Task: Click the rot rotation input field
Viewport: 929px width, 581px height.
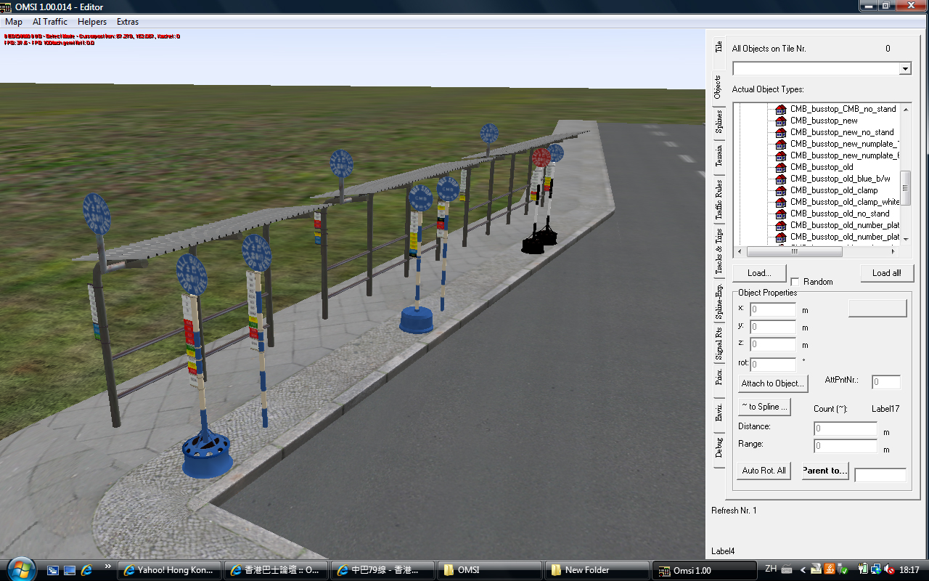Action: coord(773,365)
